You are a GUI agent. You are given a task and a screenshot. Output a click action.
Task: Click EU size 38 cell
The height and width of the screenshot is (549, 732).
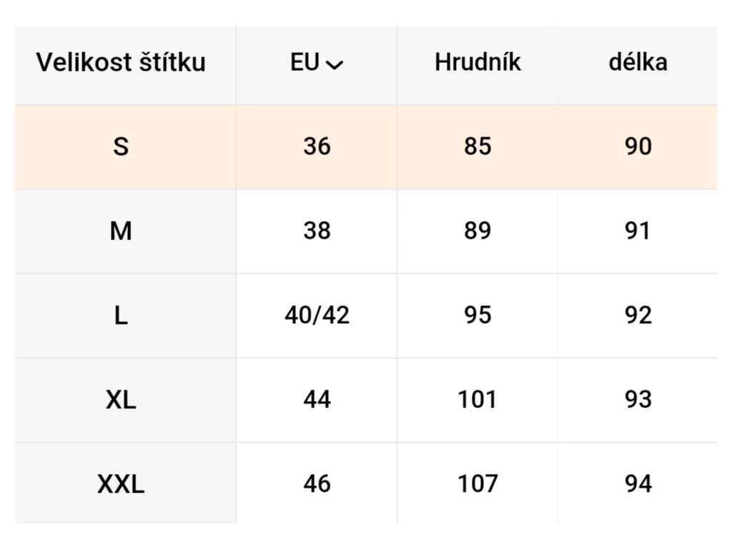click(x=317, y=232)
